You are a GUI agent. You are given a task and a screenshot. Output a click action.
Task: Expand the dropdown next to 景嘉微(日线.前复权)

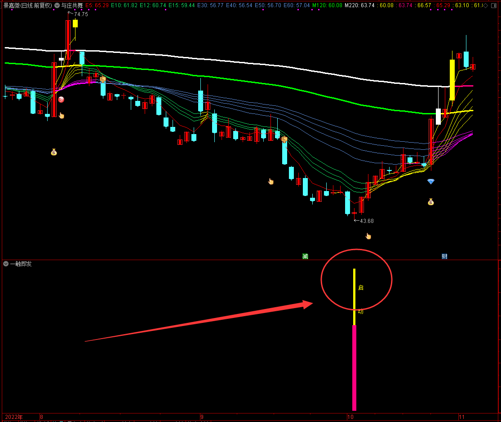pyautogui.click(x=57, y=5)
